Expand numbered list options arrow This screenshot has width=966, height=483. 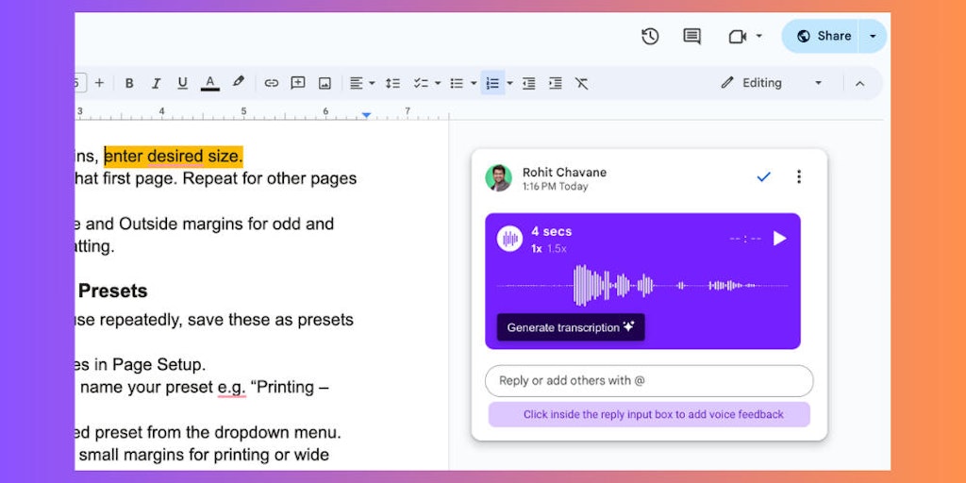(509, 83)
